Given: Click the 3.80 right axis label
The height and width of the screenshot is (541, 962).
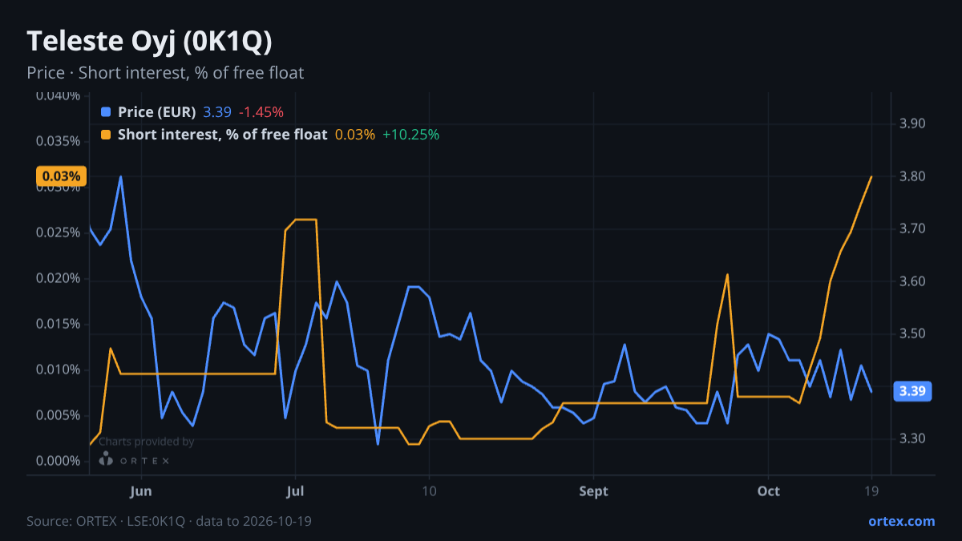Looking at the screenshot, I should (912, 176).
